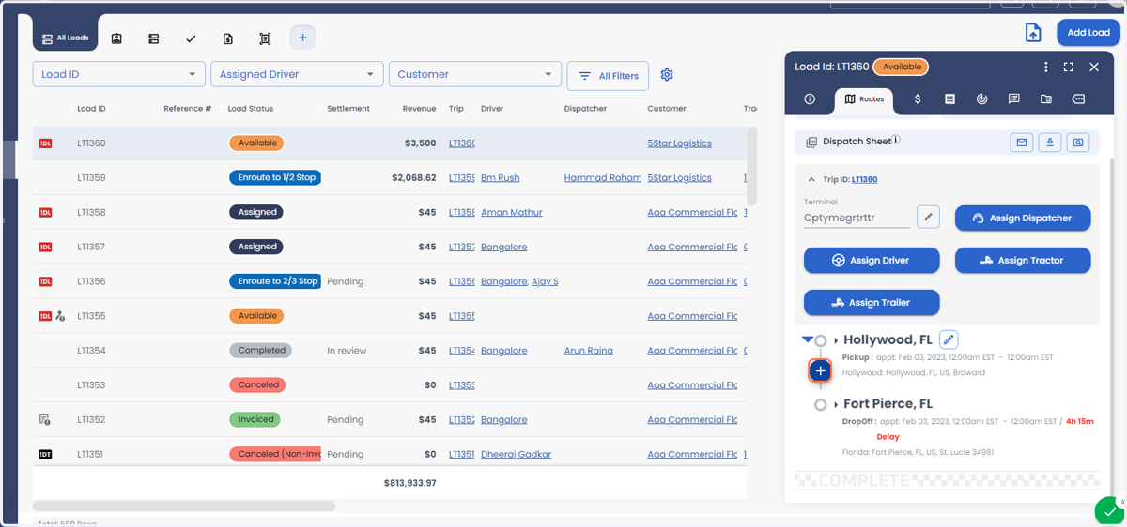Expand load detail panel to fullscreen
1127x527 pixels.
pyautogui.click(x=1069, y=67)
